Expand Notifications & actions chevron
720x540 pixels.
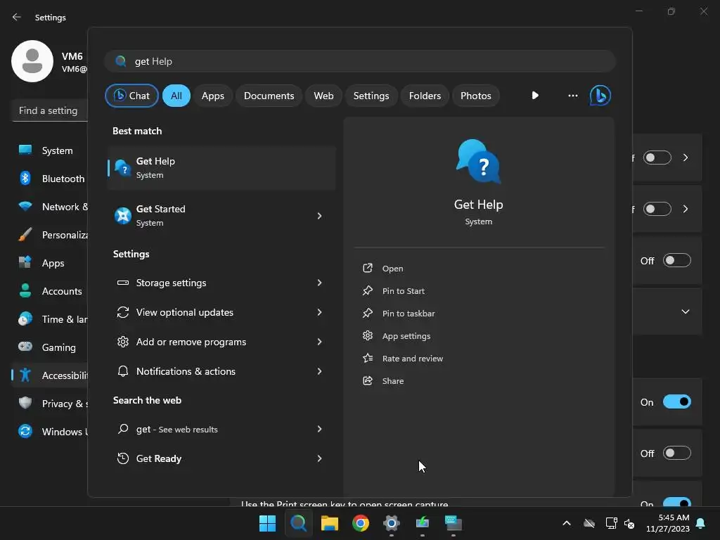pyautogui.click(x=320, y=371)
